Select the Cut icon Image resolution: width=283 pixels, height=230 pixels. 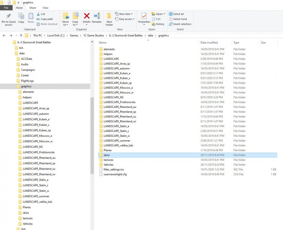click(x=41, y=14)
